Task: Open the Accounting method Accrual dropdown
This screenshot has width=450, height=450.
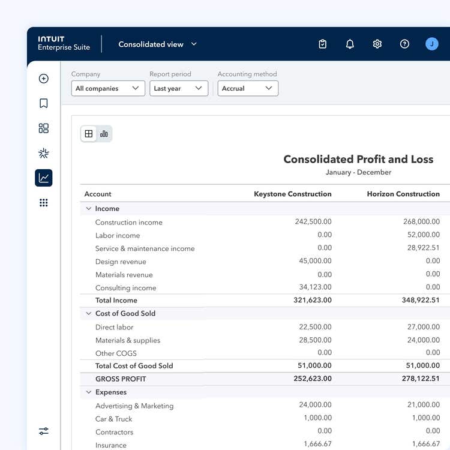Action: pos(248,88)
